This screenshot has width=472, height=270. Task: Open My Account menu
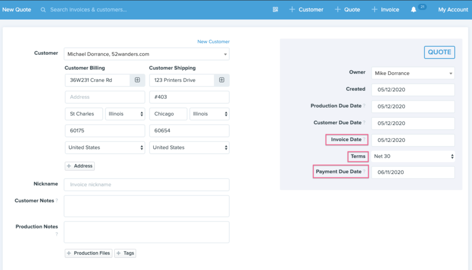coord(453,9)
